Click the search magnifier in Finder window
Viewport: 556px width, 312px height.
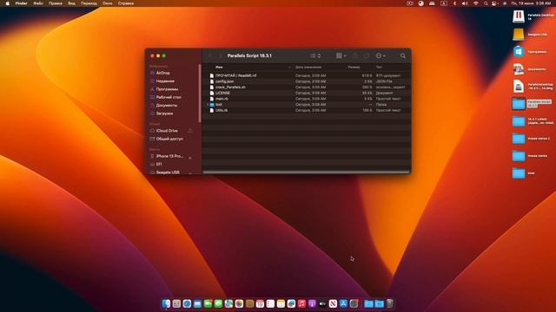pos(403,55)
